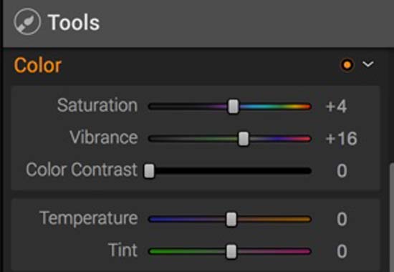Click the Saturation slider handle
The width and height of the screenshot is (394, 272).
[x=234, y=107]
